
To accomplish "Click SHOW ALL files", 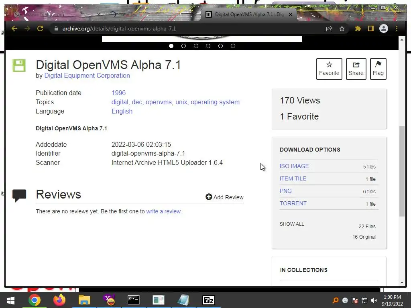I will [x=292, y=224].
